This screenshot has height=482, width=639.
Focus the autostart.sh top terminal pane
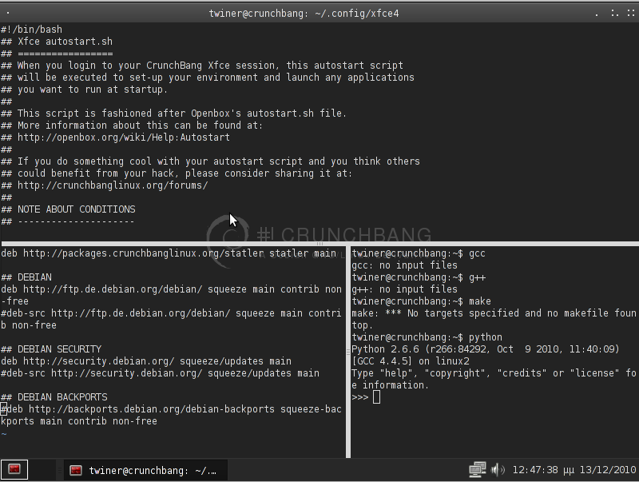click(x=319, y=132)
